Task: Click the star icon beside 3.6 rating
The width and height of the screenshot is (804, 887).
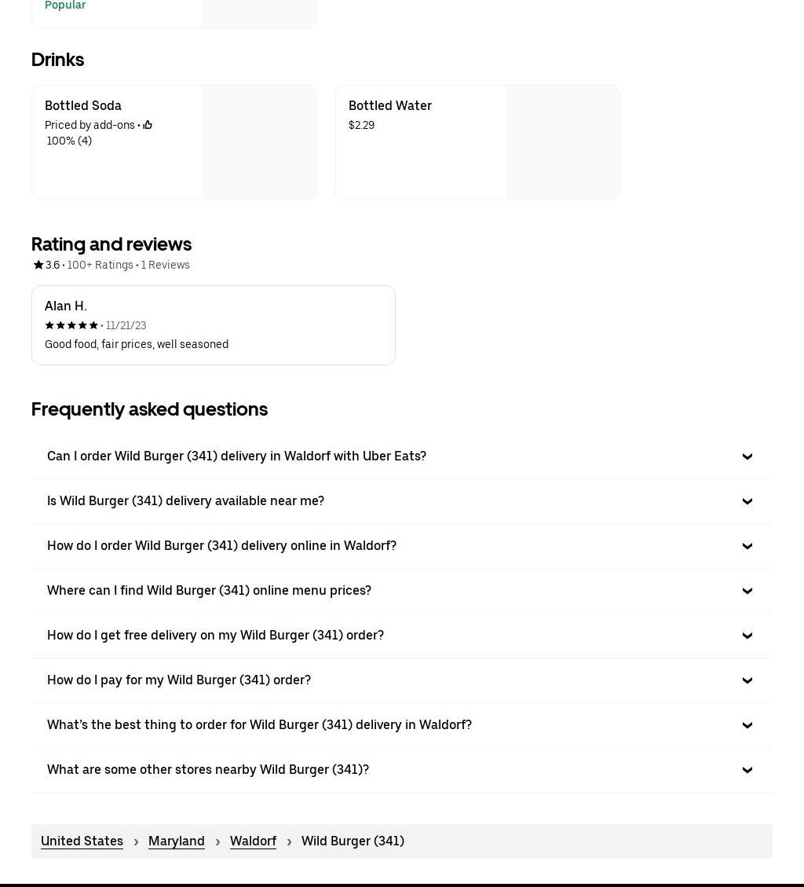Action: click(x=38, y=265)
